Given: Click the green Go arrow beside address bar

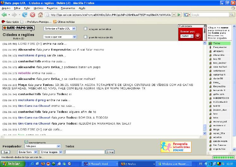Looking at the screenshot, I should pos(179,15).
